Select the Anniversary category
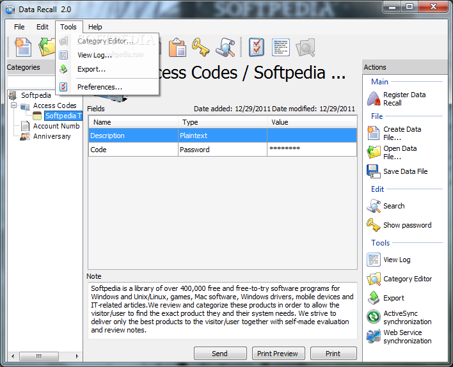Screen dimensions: 453x367 point(52,136)
